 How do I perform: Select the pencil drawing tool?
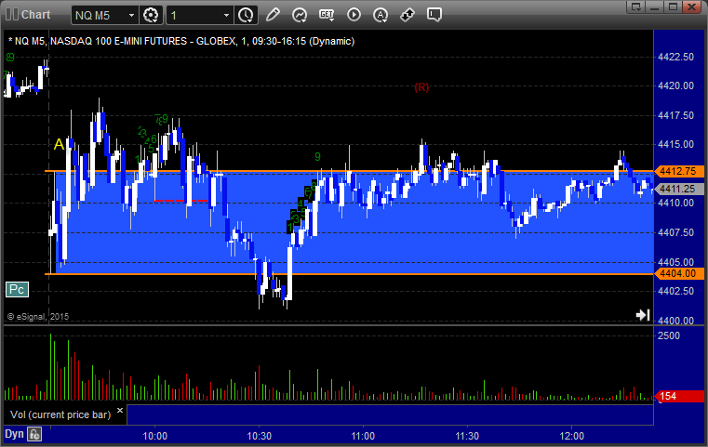click(x=273, y=15)
